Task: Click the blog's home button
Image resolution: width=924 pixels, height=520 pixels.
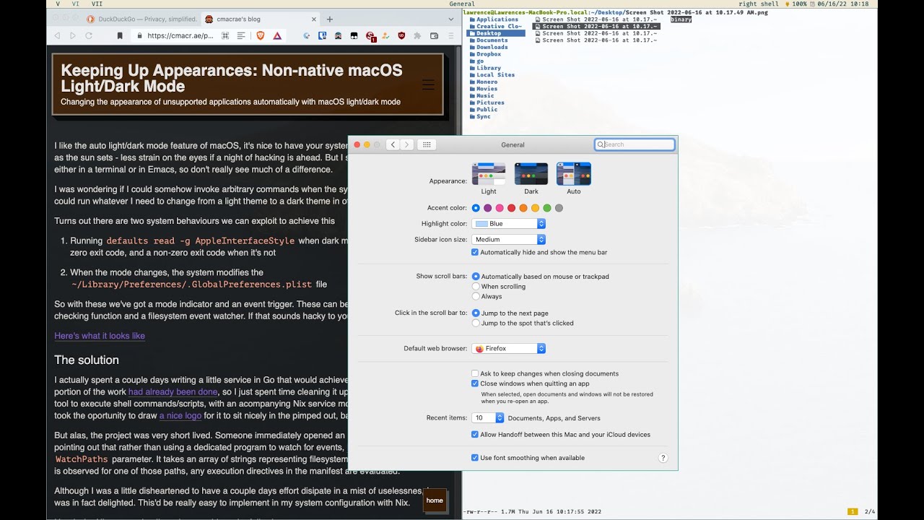Action: point(435,500)
